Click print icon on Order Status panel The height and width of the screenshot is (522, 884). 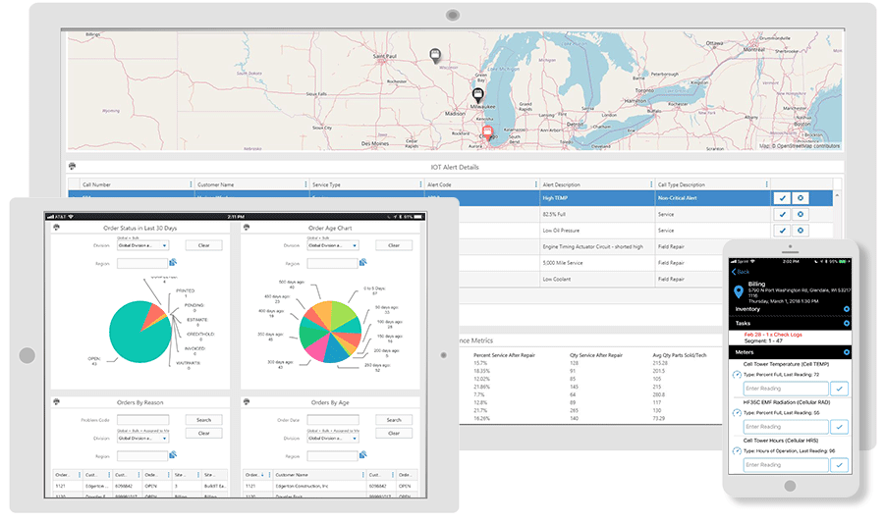click(x=56, y=228)
